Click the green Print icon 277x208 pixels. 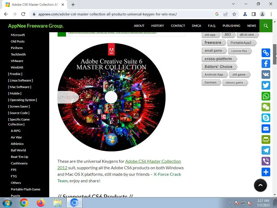[x=266, y=139]
